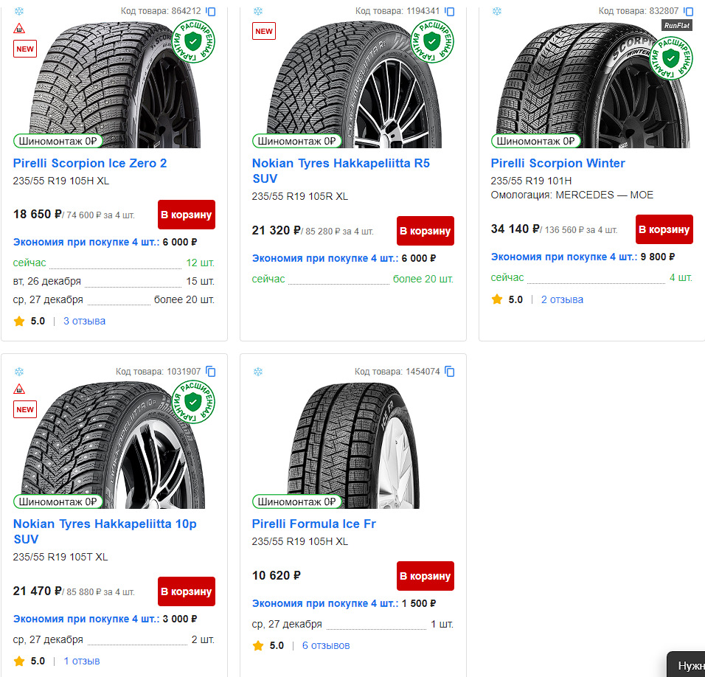Click extended warranty badge on Hakkapeliitta R5
This screenshot has width=705, height=677.
432,41
